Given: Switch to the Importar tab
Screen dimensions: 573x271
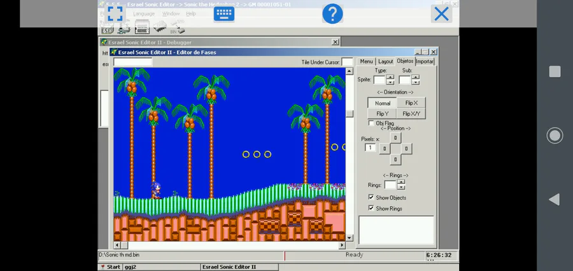Looking at the screenshot, I should coord(425,61).
